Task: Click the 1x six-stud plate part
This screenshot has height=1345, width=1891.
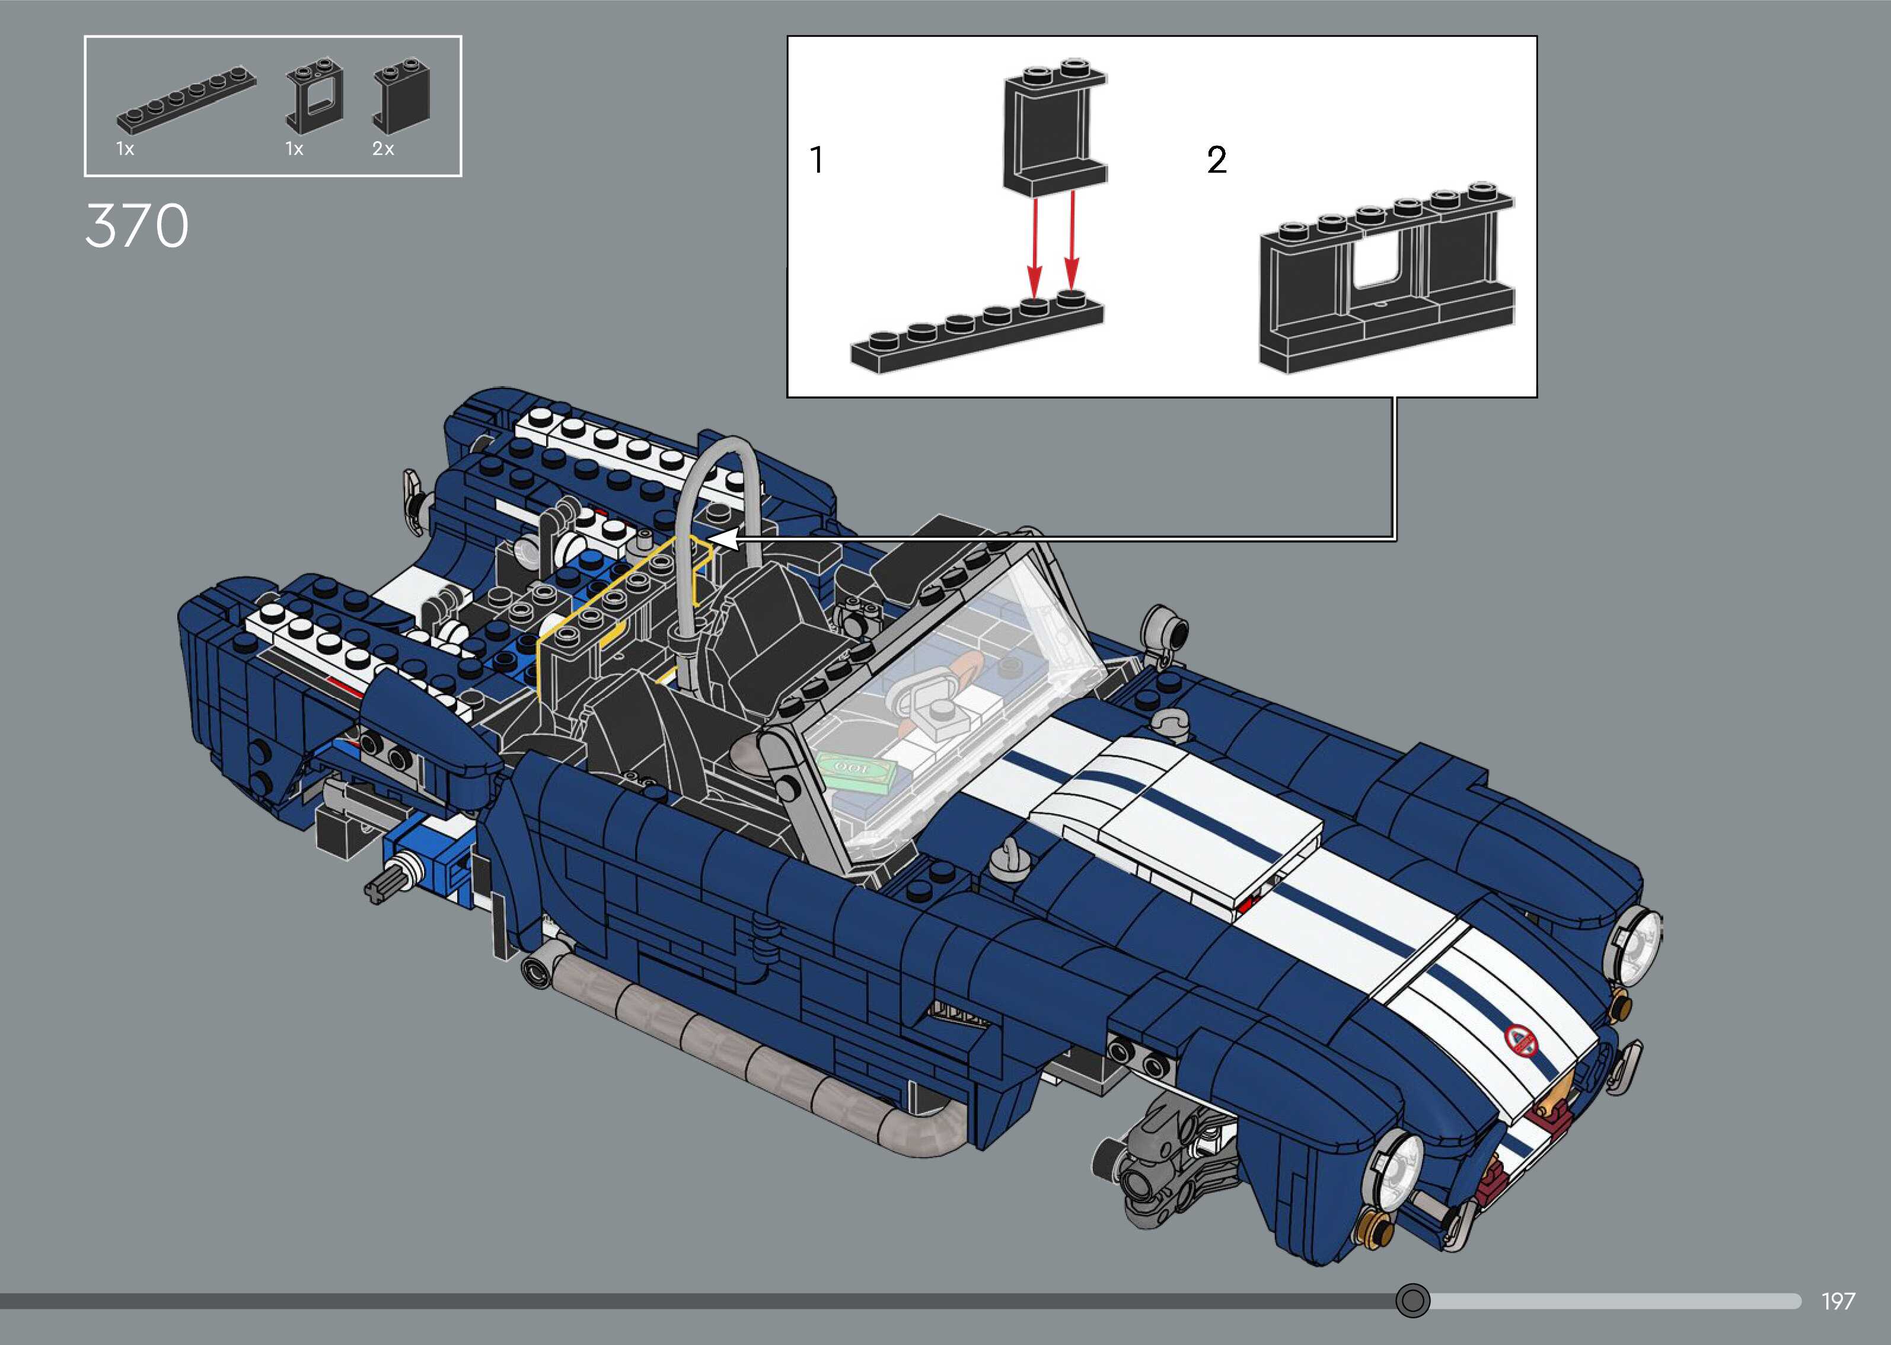Action: [x=186, y=100]
